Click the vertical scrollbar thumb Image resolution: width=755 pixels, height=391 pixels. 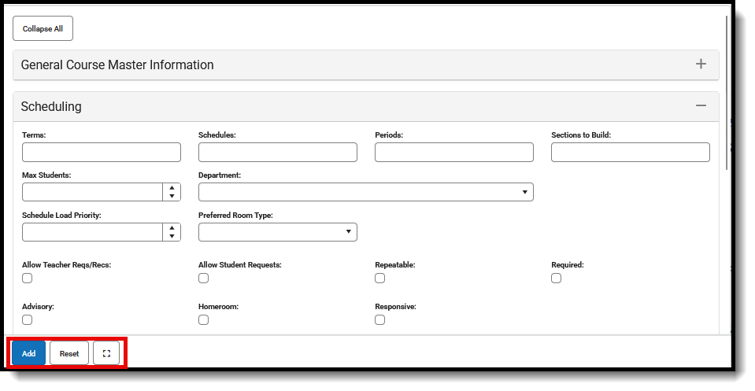(728, 90)
